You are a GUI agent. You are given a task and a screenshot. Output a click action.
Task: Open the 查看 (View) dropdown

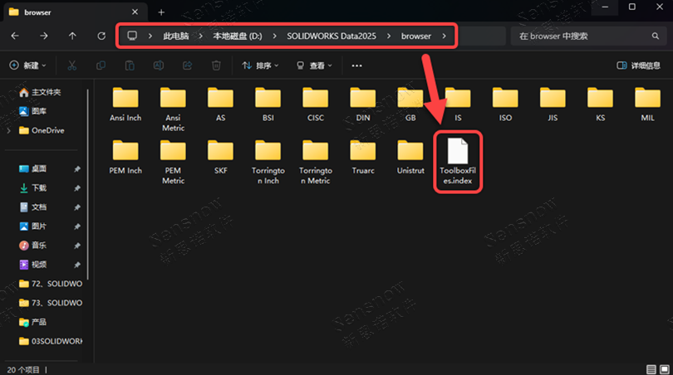[x=315, y=66]
